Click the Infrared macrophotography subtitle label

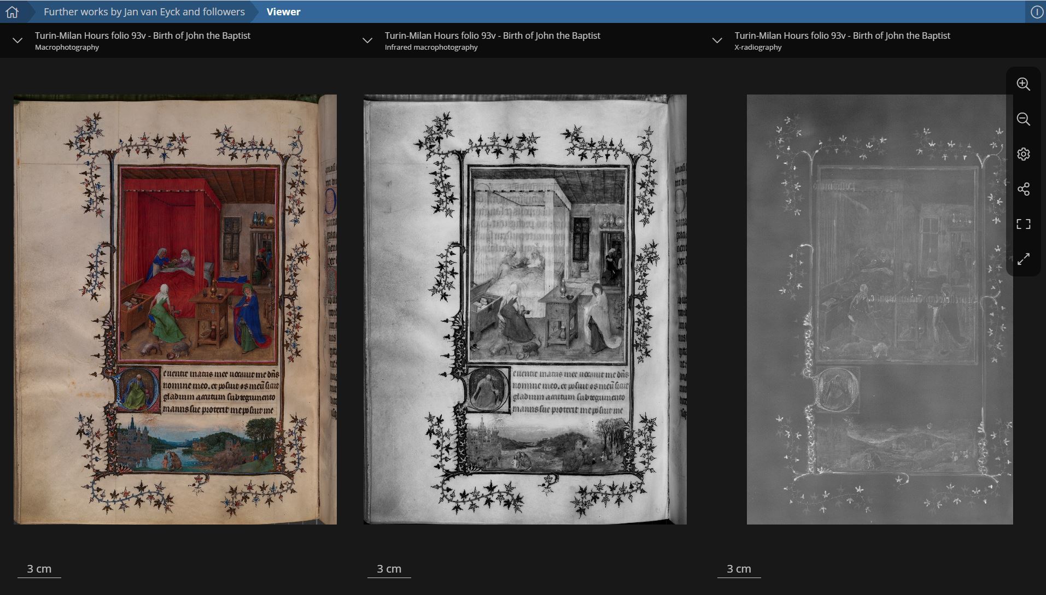click(431, 48)
